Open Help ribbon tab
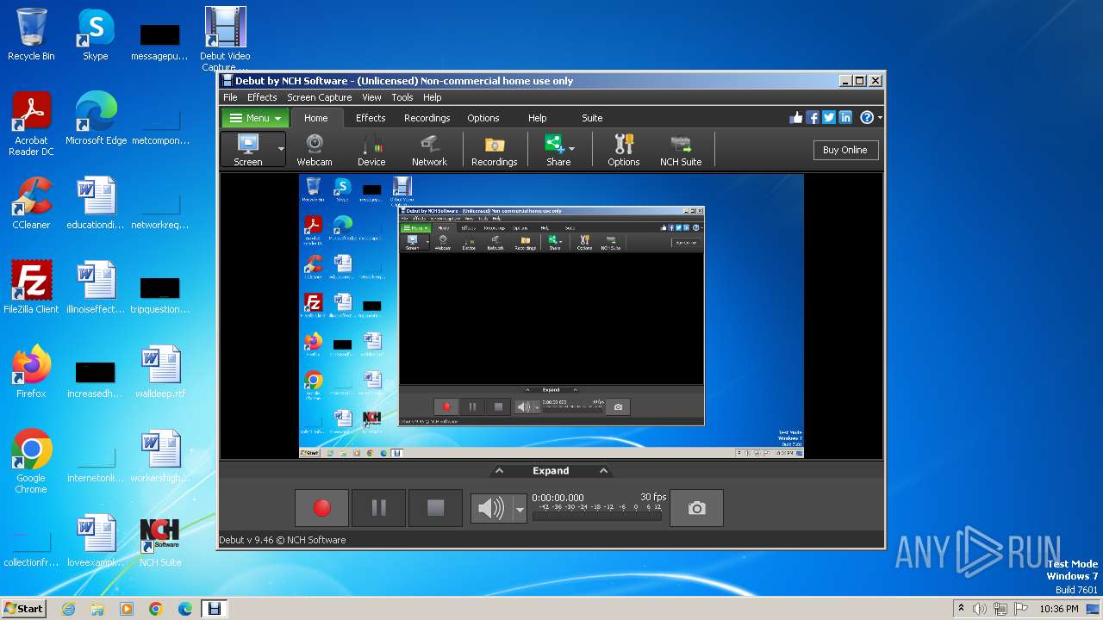 (537, 118)
